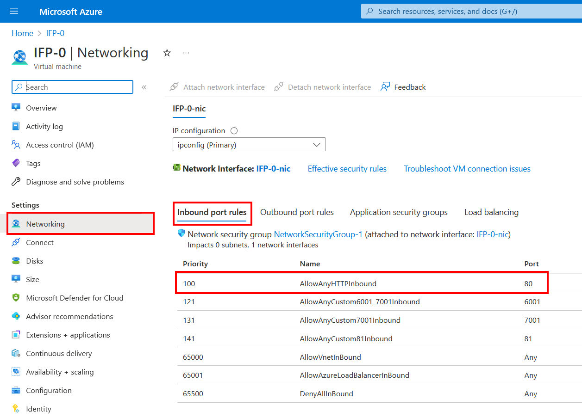Click the Availability + scaling icon
Image resolution: width=582 pixels, height=418 pixels.
[16, 372]
